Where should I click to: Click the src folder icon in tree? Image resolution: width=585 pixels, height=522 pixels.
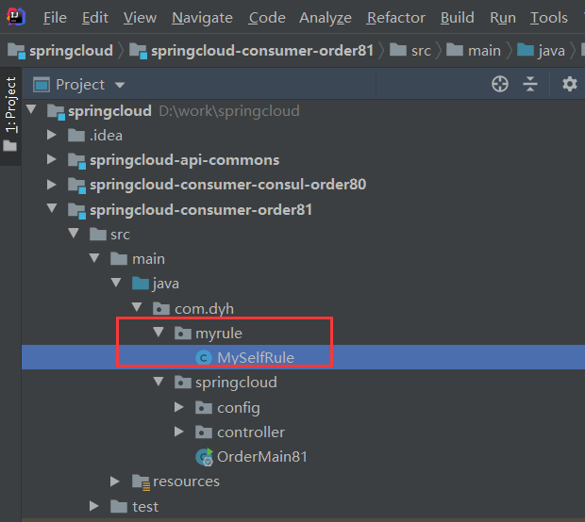tap(98, 234)
